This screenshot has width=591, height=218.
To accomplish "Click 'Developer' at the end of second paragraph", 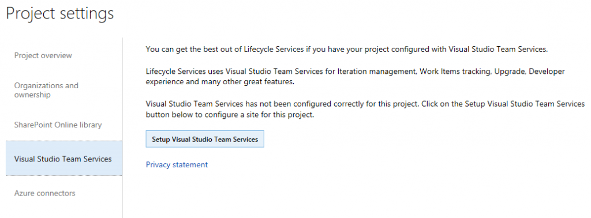I will 547,71.
